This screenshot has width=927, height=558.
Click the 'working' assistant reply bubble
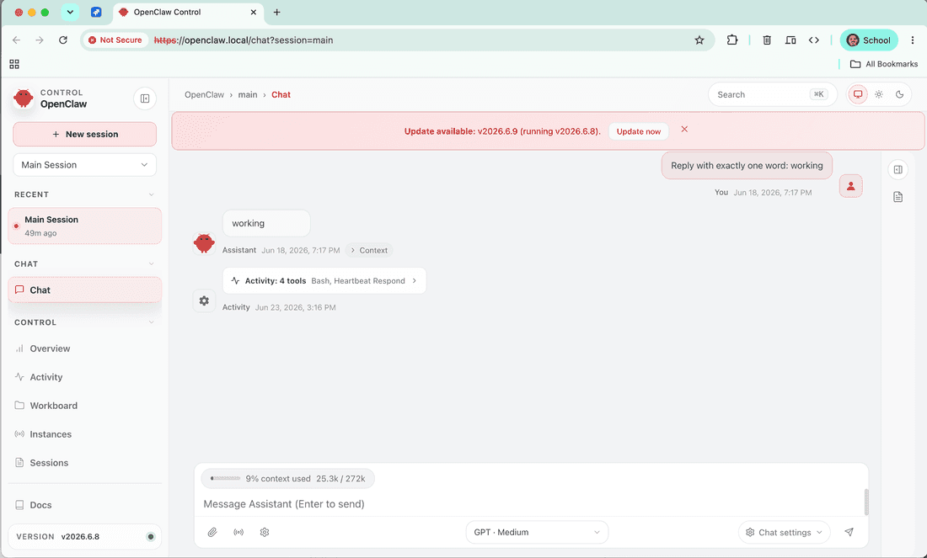coord(266,223)
